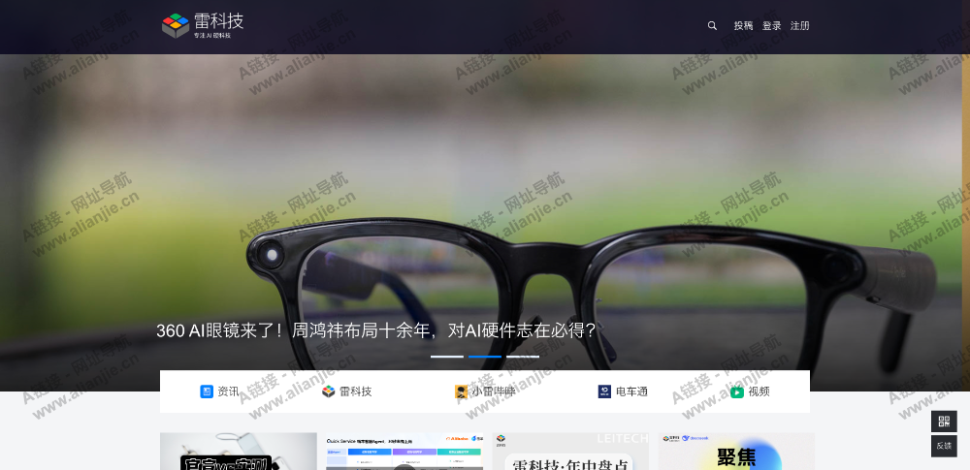Switch to the 小雷哔哔 tab label
Screen dimensions: 970x470
[x=494, y=392]
